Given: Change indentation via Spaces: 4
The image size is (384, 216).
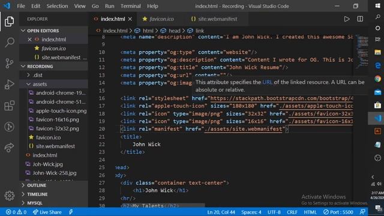Looking at the screenshot, I should click(x=251, y=212).
